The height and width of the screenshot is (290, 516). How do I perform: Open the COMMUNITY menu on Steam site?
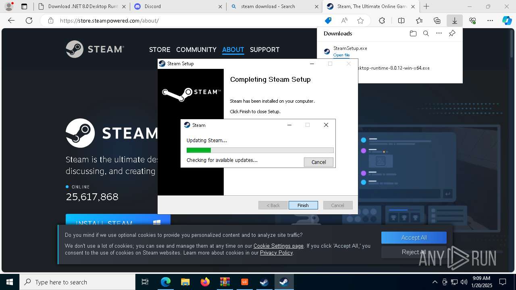point(196,50)
